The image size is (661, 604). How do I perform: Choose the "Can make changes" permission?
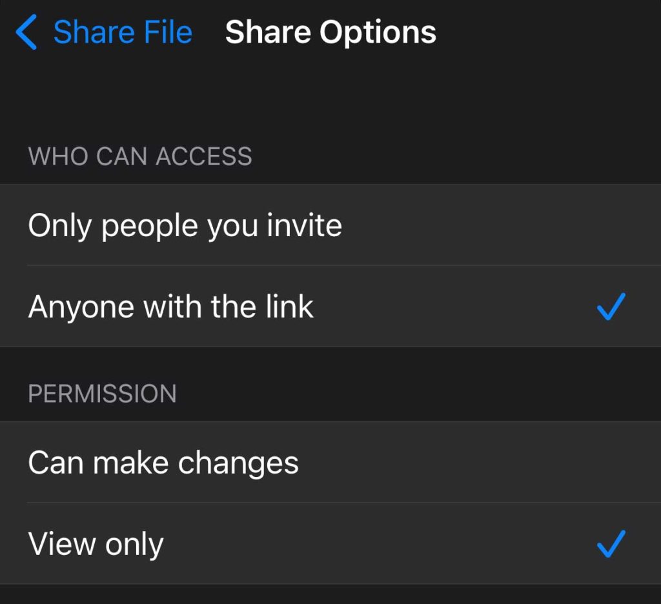click(x=163, y=463)
